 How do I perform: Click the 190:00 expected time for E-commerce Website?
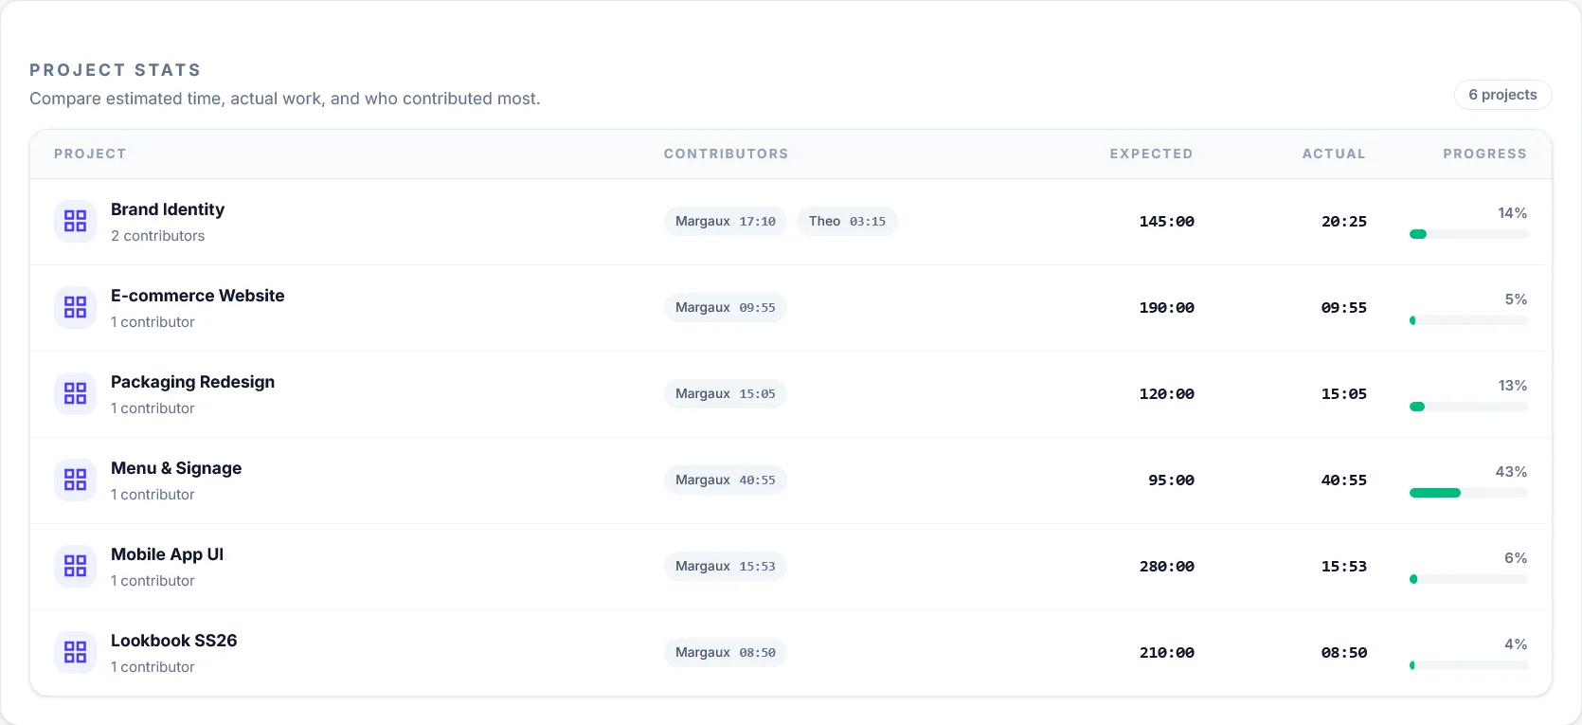(x=1166, y=307)
